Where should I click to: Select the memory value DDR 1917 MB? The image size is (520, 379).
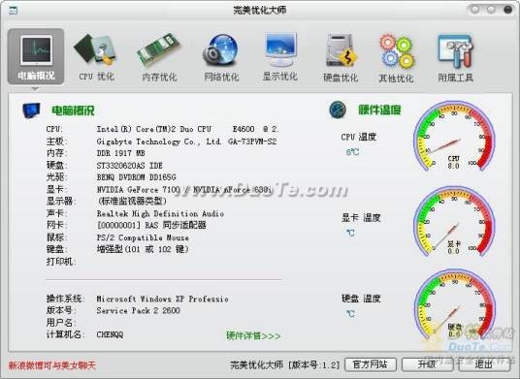point(120,153)
